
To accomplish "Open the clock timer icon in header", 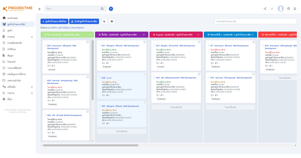I will point(288,9).
